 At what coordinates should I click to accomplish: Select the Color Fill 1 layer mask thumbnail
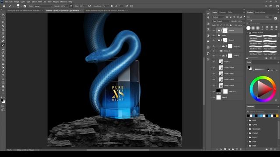coord(225,92)
